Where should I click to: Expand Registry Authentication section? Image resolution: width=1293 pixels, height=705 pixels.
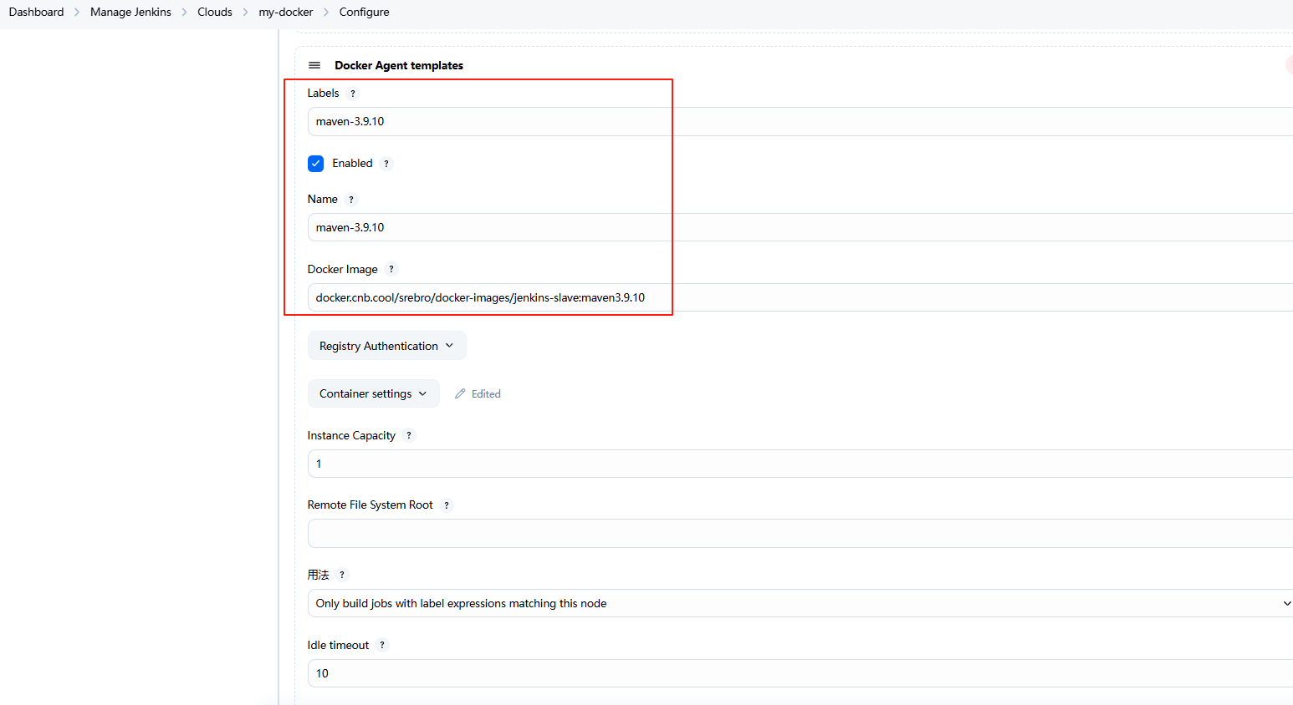(386, 346)
